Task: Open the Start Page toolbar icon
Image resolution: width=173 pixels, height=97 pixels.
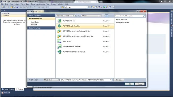Action: (104, 7)
